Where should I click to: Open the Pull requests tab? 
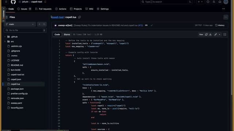(43, 9)
